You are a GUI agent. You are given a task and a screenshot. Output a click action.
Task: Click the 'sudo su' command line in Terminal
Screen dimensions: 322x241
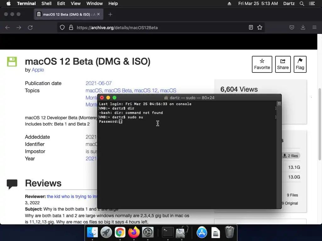(x=121, y=117)
